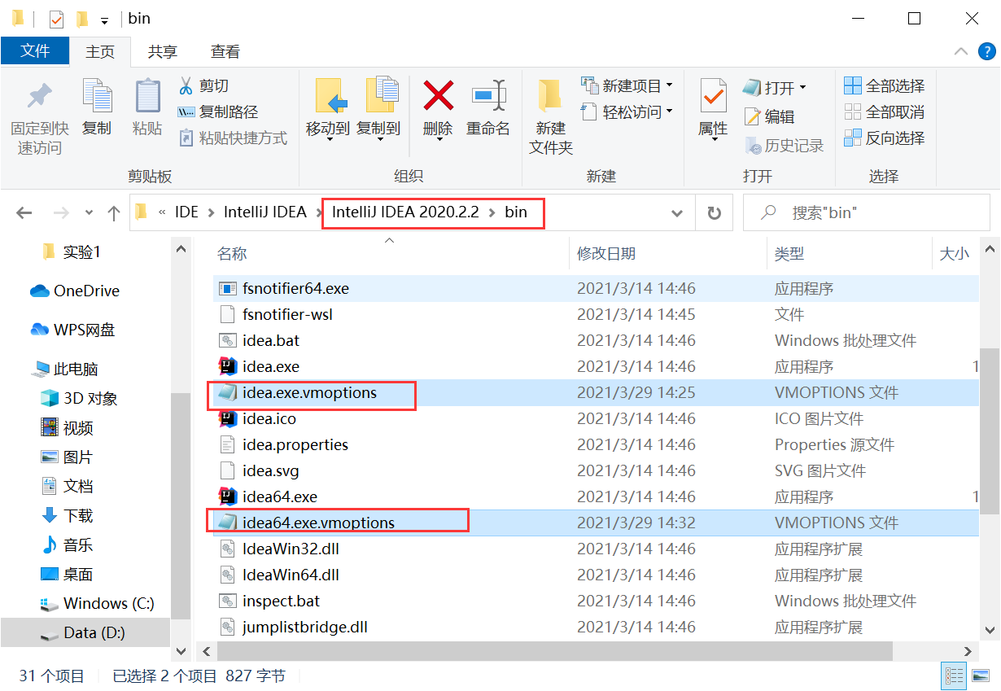
Task: Sort by Type (类型) column header
Action: (x=789, y=254)
